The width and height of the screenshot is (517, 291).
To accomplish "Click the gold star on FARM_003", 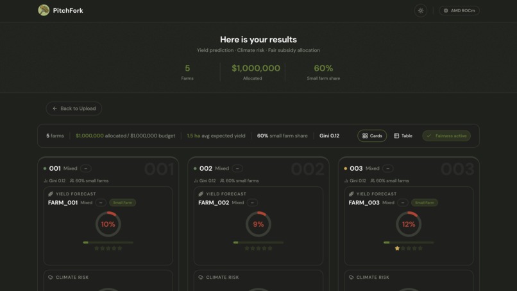I will tap(397, 249).
